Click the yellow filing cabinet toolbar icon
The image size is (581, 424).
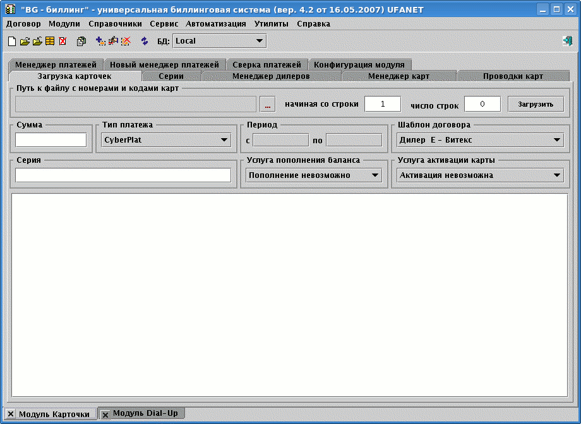click(50, 41)
